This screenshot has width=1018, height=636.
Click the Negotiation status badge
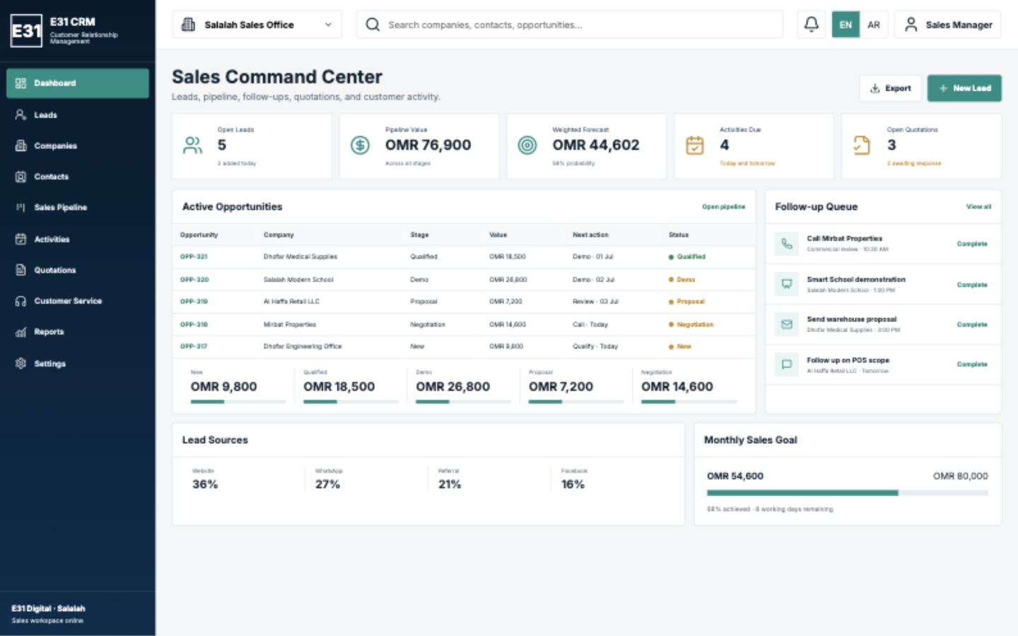[691, 325]
